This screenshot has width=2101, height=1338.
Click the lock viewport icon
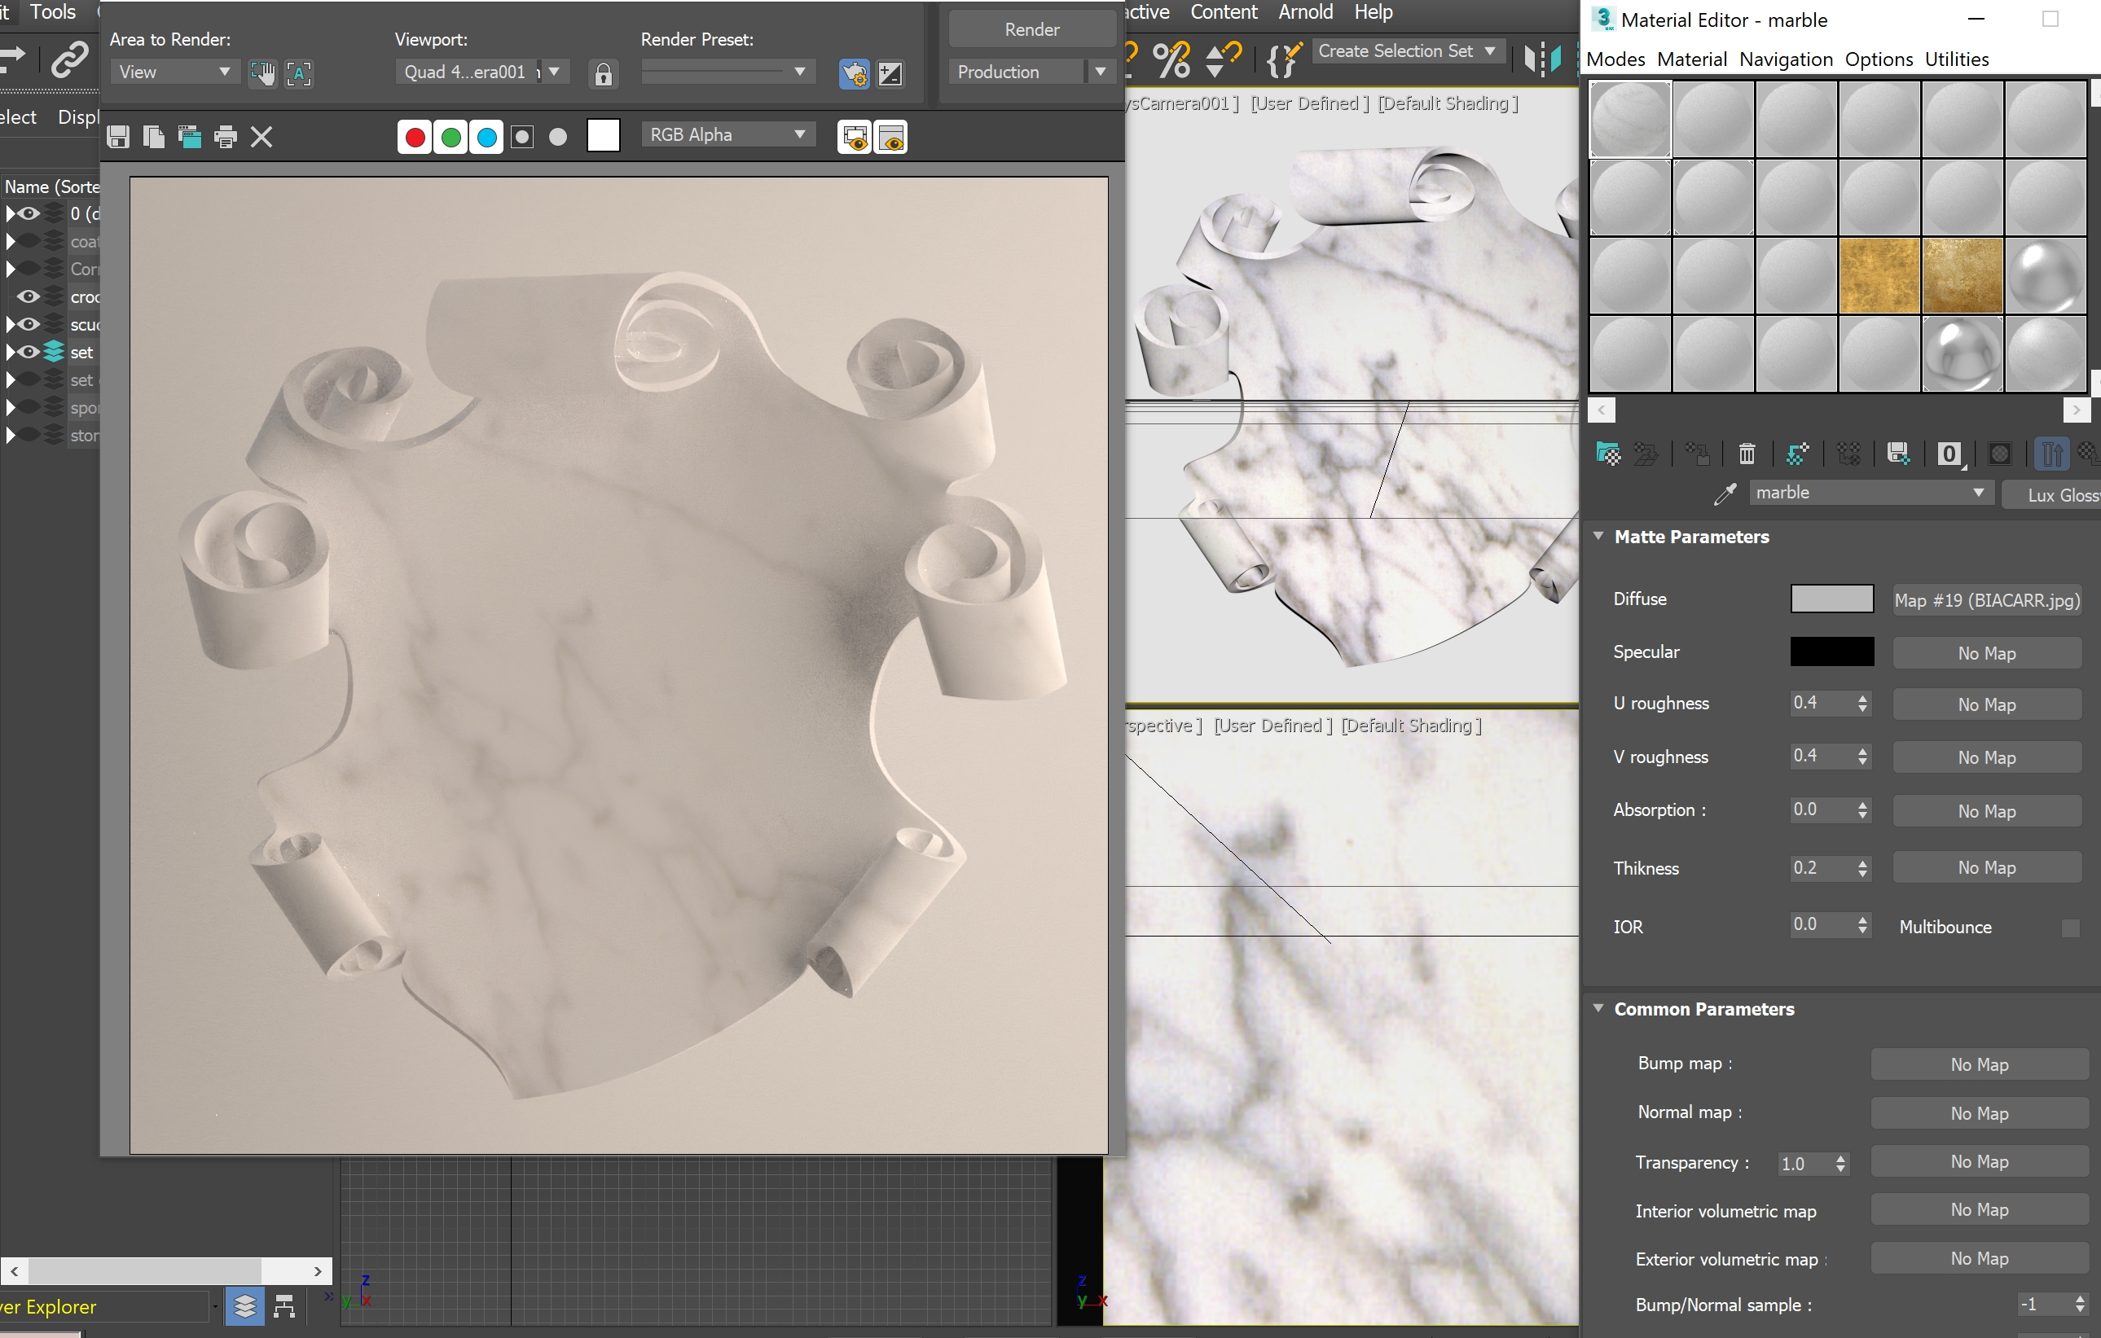[603, 74]
